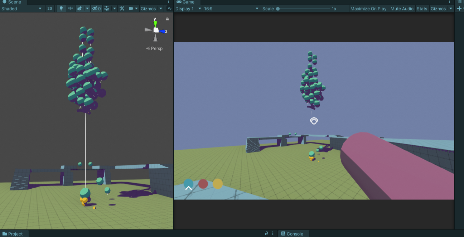This screenshot has height=237, width=464.
Task: Open Project panel three-dot options menu
Action: (x=273, y=233)
